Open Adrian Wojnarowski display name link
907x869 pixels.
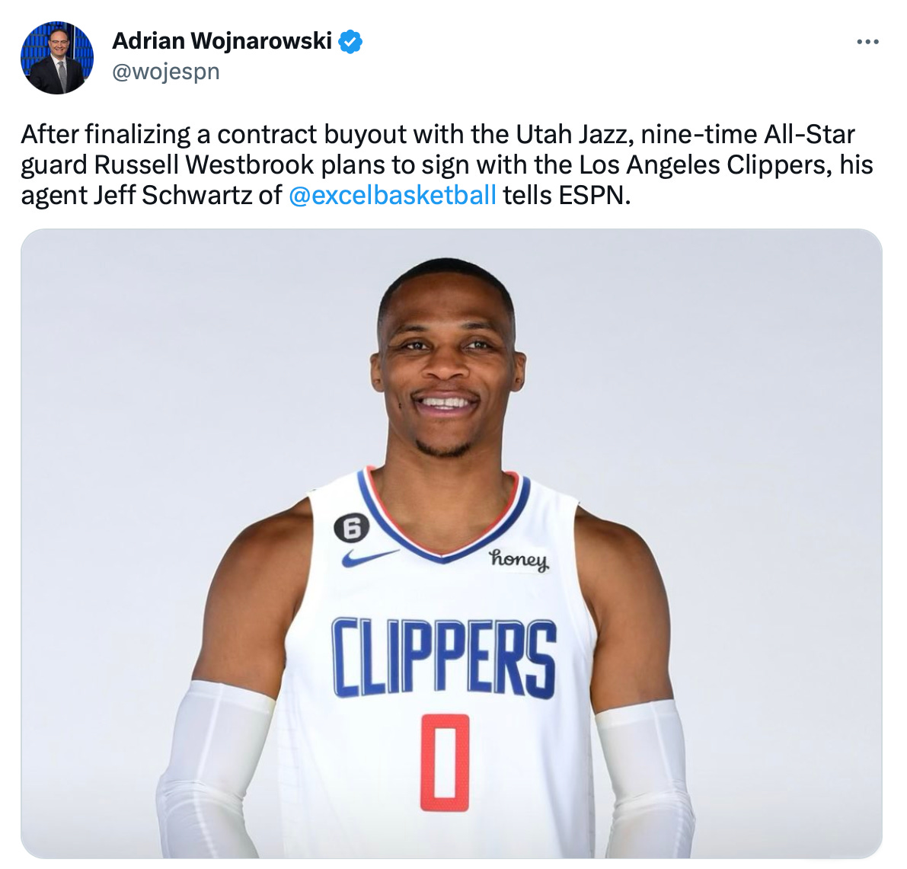coord(222,41)
